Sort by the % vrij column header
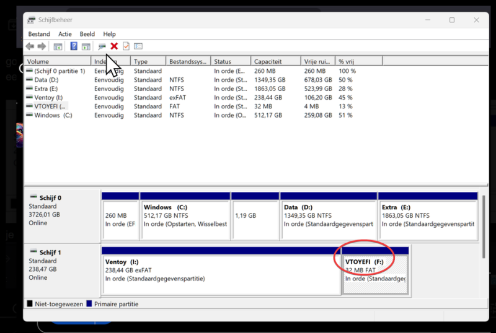Viewport: 496px width, 333px height. (x=359, y=61)
